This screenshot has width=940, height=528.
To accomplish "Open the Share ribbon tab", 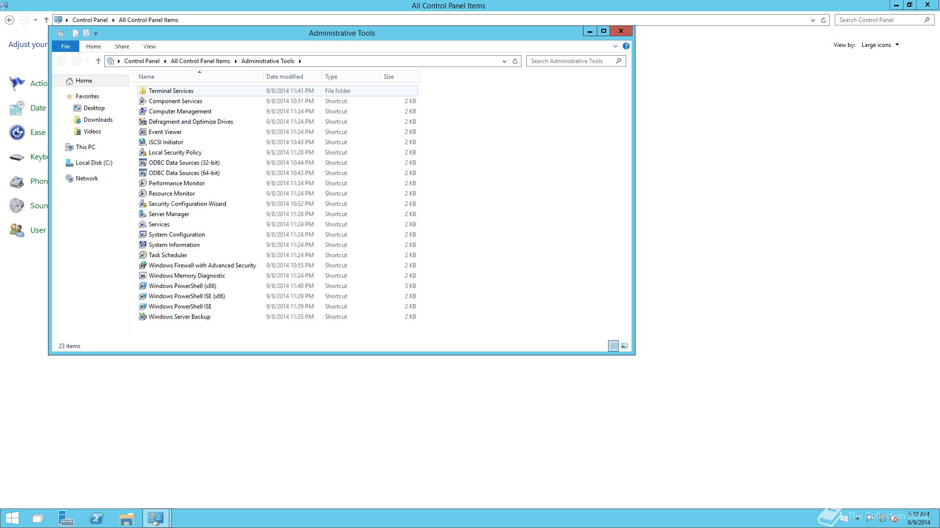I will click(122, 46).
